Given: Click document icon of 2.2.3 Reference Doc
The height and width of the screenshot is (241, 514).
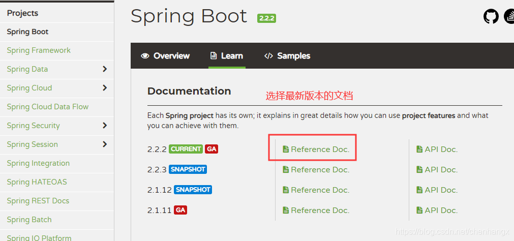Looking at the screenshot, I should 286,169.
